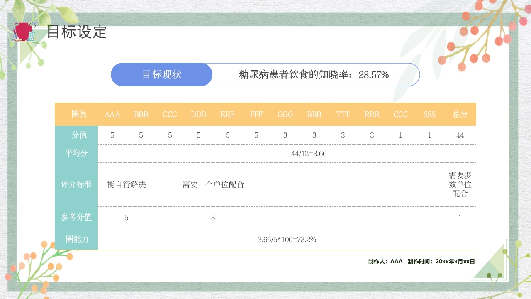Viewport: 531px width, 299px height.
Task: Select the 44/12=3.66 average score cell
Action: 286,153
